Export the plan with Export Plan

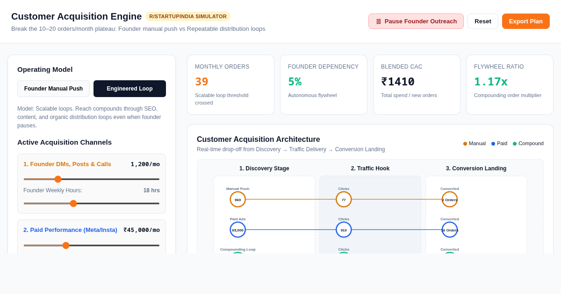526,21
